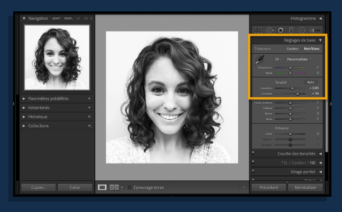The image size is (342, 212).
Task: Click the Ombres slider handle
Action: tap(290, 108)
